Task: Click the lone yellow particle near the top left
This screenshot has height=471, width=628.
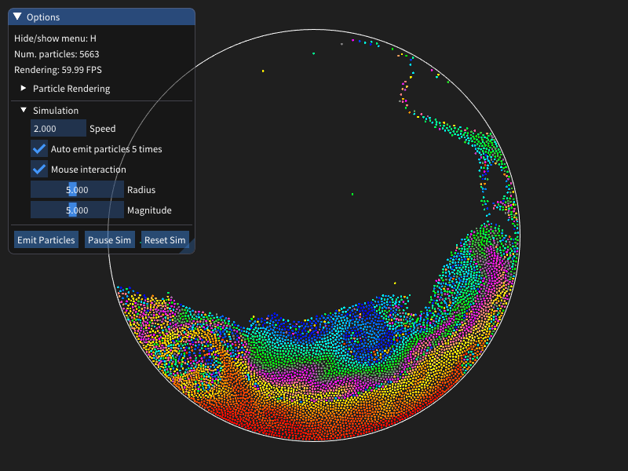Action: tap(263, 71)
